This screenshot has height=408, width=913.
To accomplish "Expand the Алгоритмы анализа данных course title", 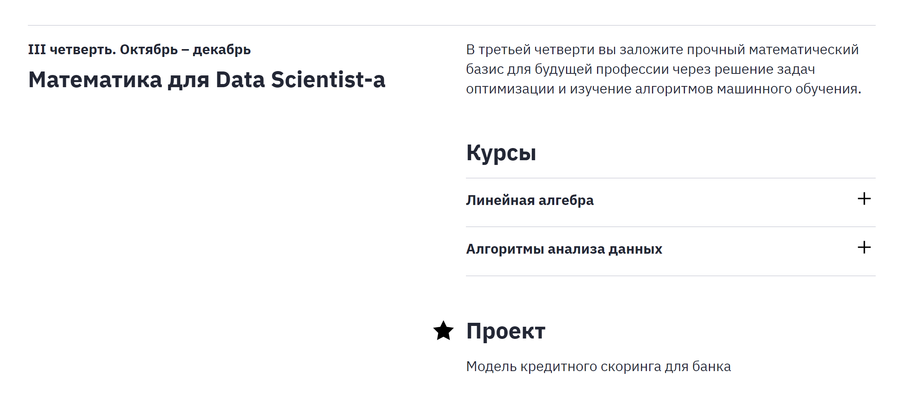I will point(564,249).
